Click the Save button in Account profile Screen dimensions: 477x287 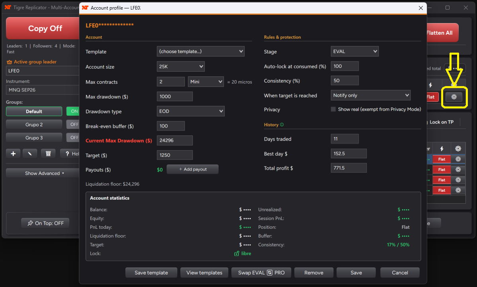[356, 273]
